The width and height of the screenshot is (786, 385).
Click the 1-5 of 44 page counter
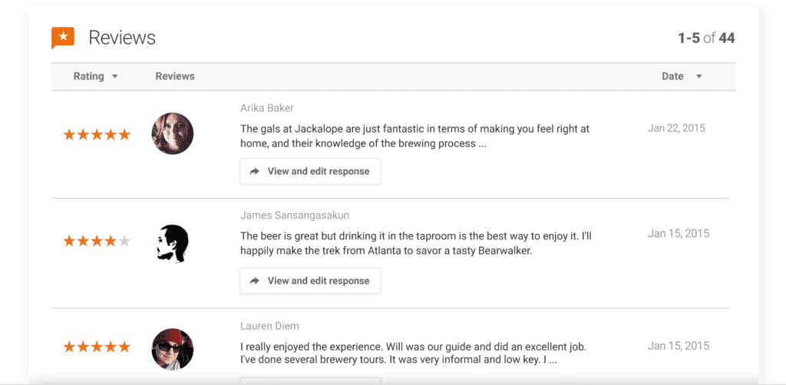pos(706,38)
